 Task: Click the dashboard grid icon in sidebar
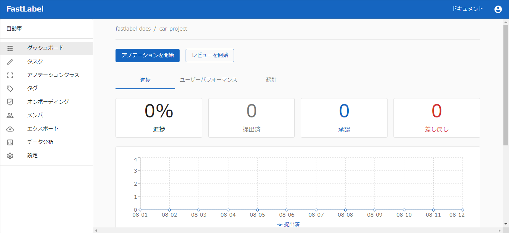click(x=10, y=48)
